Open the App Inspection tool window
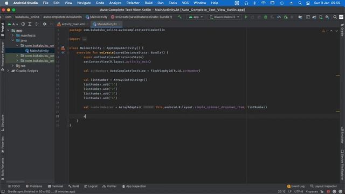Screen dimensions: 345x194 coord(134,186)
